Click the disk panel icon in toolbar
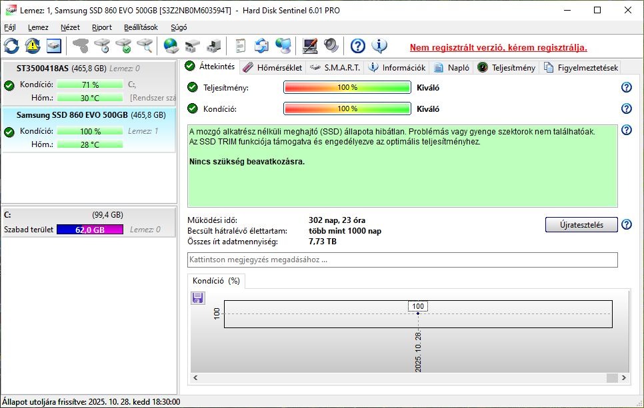The width and height of the screenshot is (644, 408). (54, 46)
